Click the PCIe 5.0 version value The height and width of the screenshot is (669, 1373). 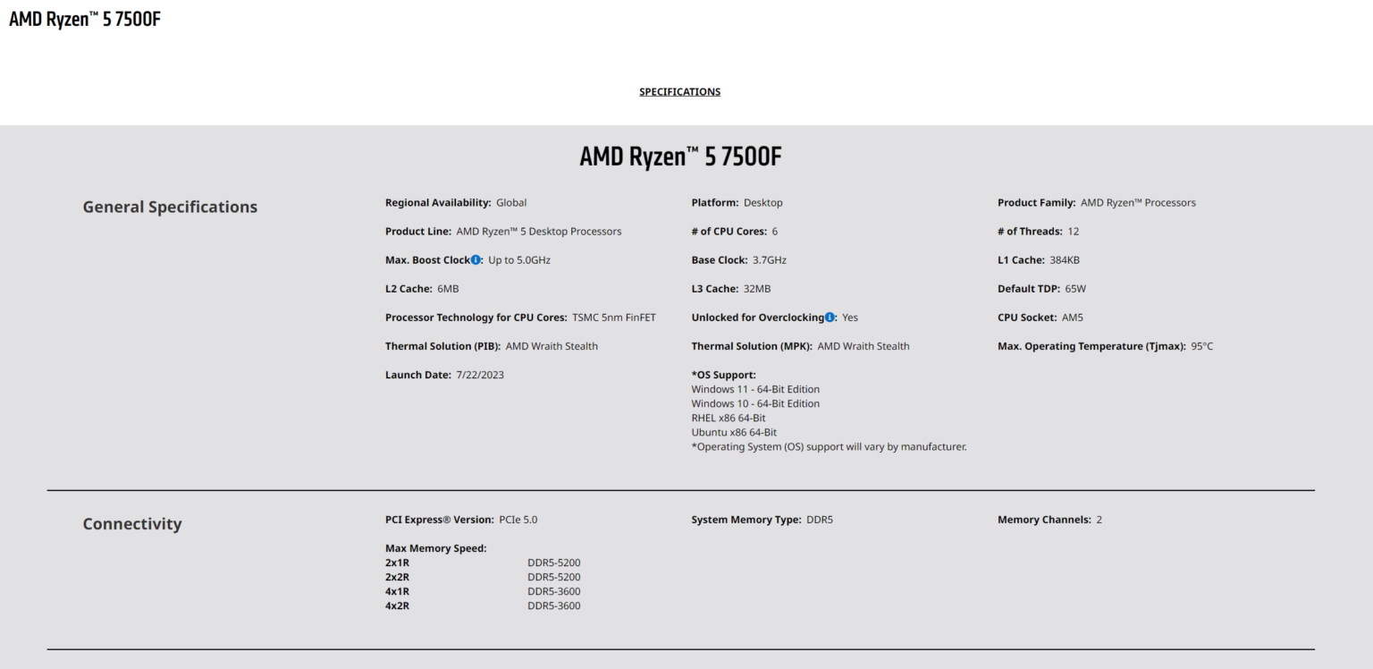(519, 519)
